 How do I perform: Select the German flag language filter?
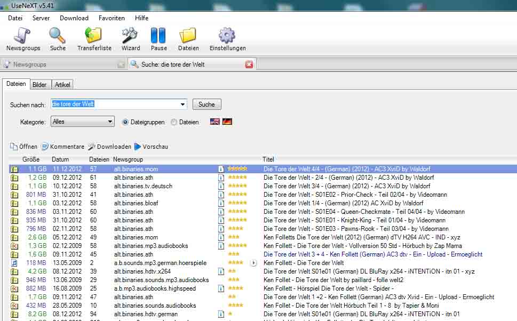[227, 122]
